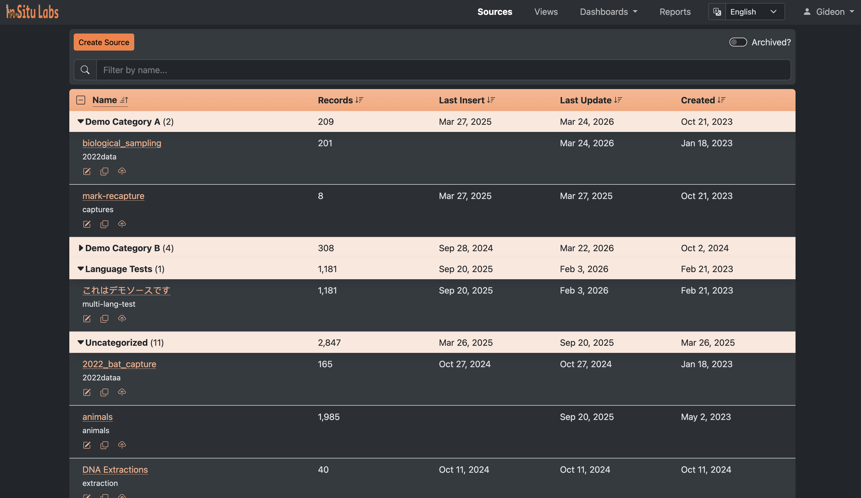Click the search magnifier icon
This screenshot has width=861, height=498.
pyautogui.click(x=85, y=70)
